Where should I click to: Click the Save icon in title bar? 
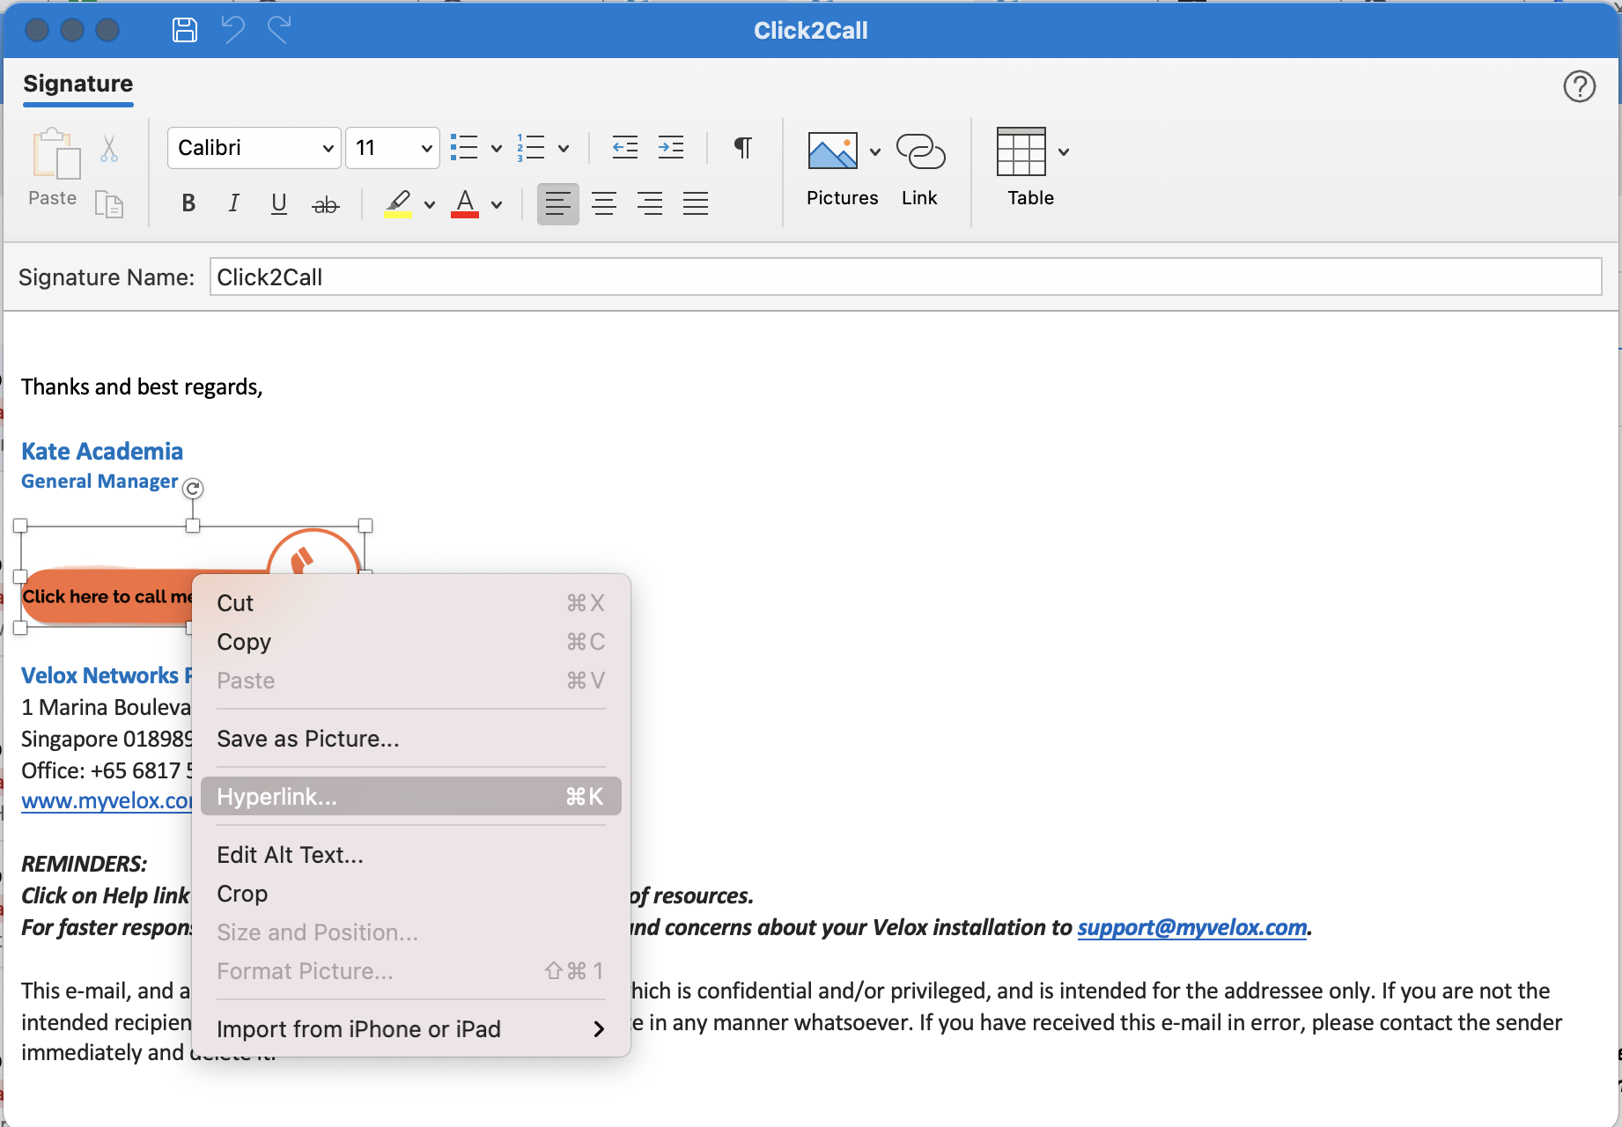tap(184, 30)
